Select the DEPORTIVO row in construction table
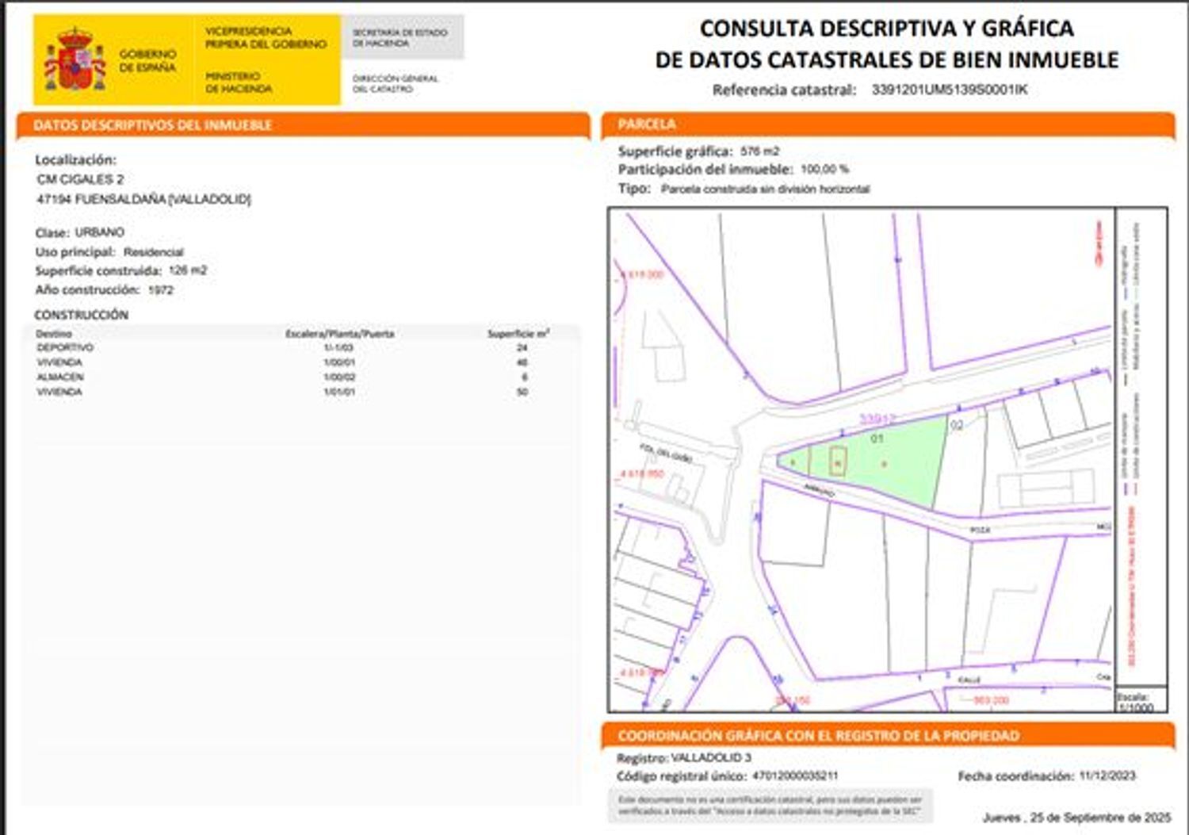1189x835 pixels. (x=65, y=347)
